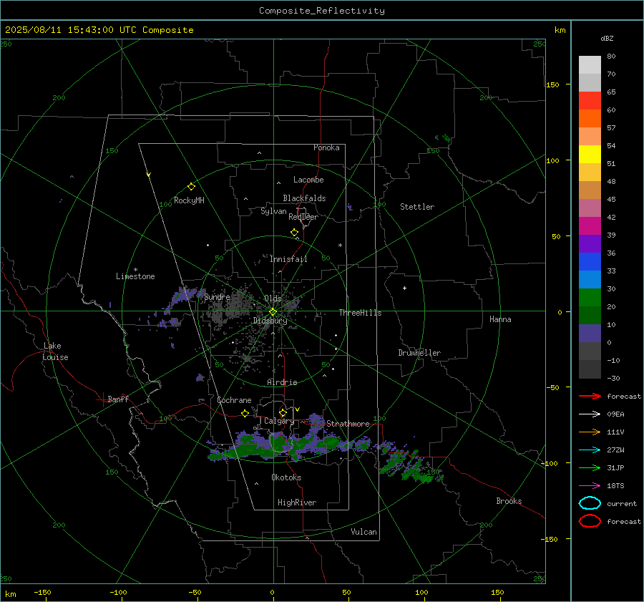Screen dimensions: 644x602
Task: Click the yellow diamond marker beside RockyMH
Action: 191,187
